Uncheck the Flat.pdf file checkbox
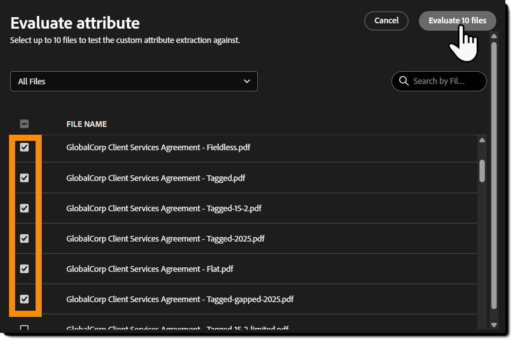The height and width of the screenshot is (339, 511). click(24, 269)
